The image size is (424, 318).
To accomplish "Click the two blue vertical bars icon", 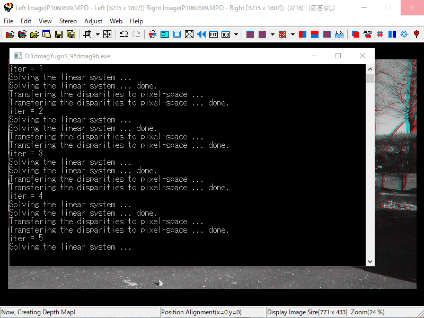I will click(x=392, y=34).
